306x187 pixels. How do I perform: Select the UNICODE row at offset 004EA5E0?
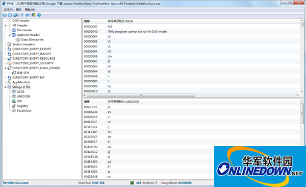click(x=148, y=162)
